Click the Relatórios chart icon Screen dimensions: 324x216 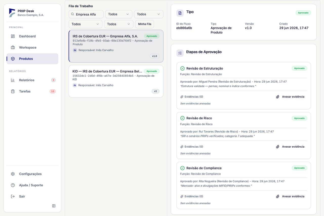pos(13,80)
